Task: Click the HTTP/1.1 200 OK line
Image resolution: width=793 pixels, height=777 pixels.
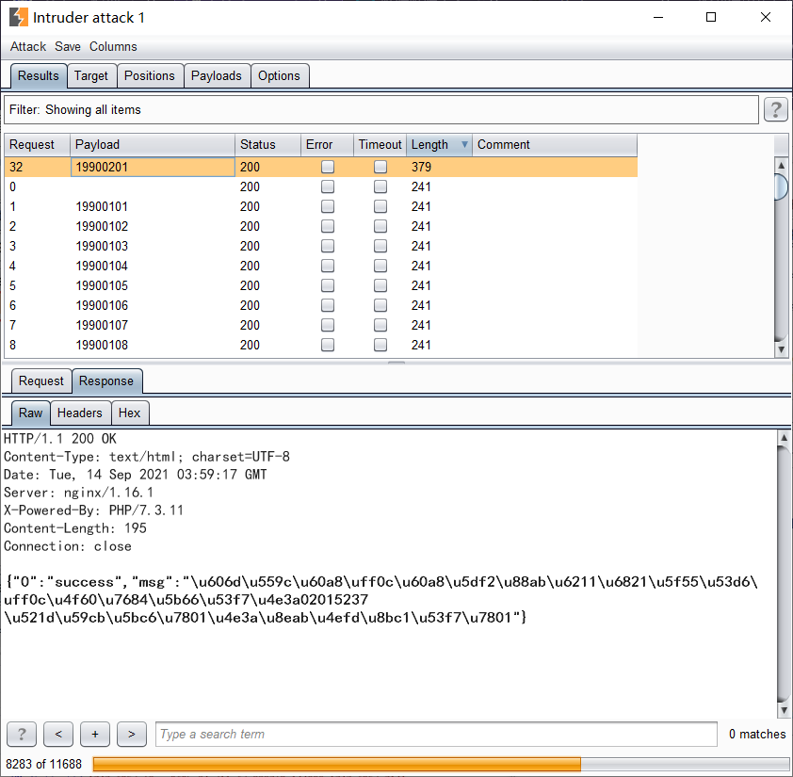Action: tap(59, 439)
